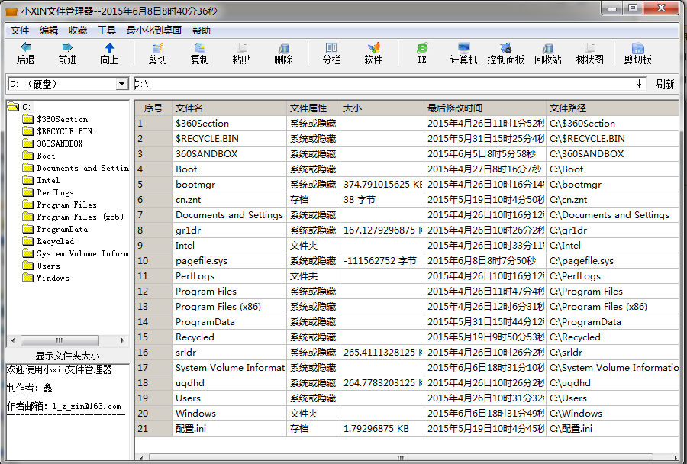Screen dimensions: 687x464
Task: Select the 复制 copy icon
Action: pos(200,53)
